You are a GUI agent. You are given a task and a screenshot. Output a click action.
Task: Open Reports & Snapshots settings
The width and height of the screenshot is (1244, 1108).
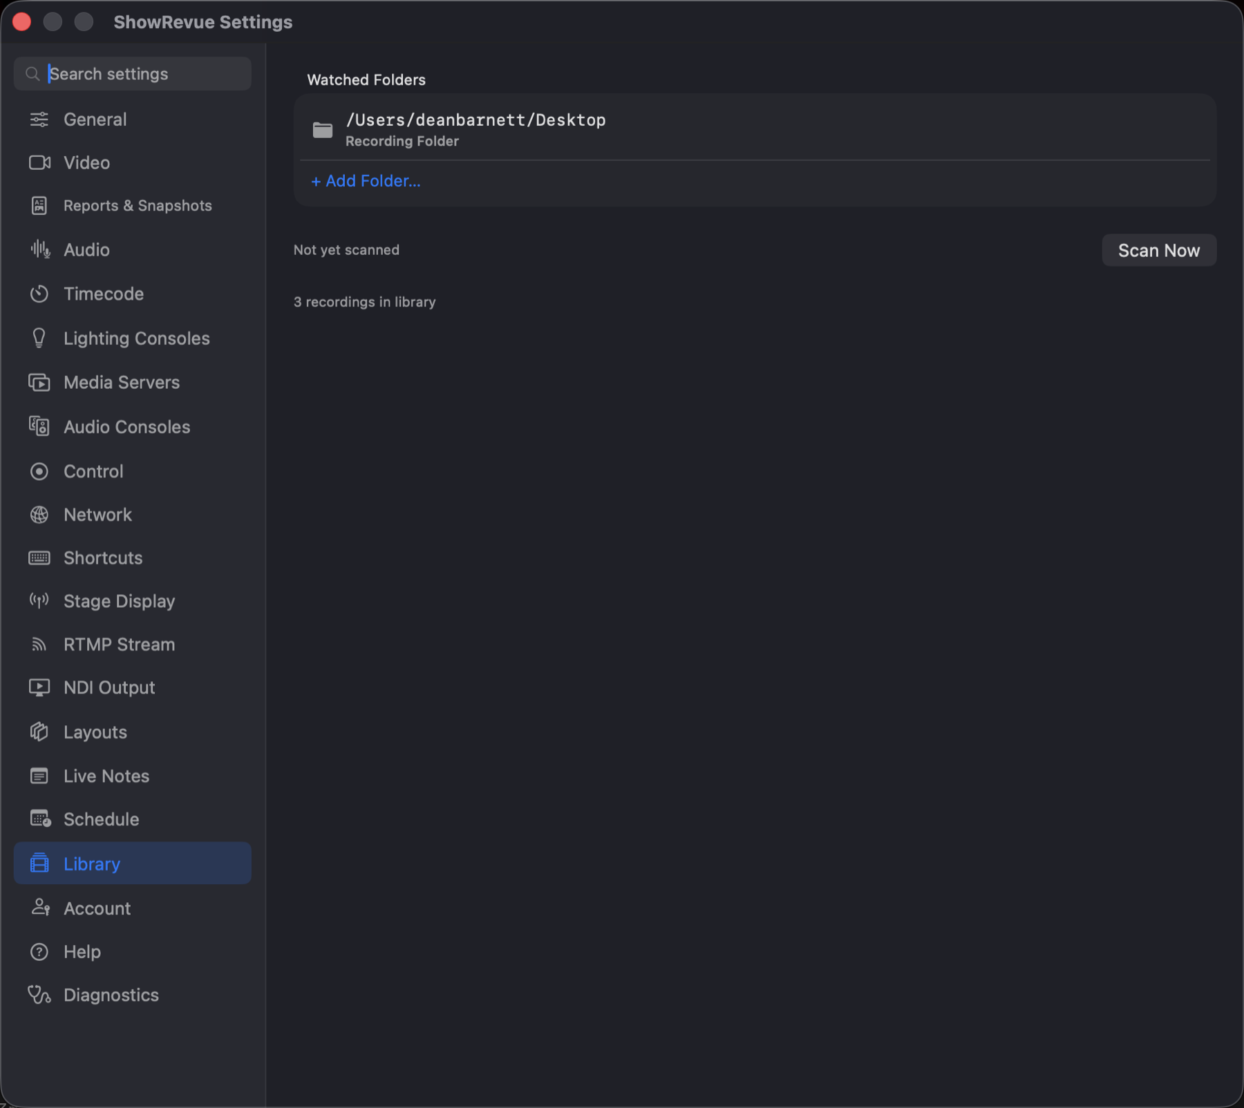point(132,205)
